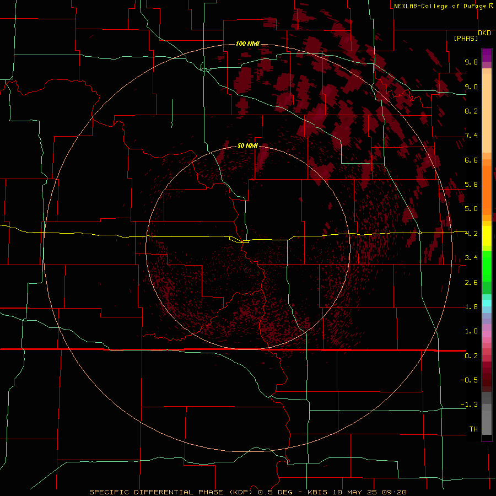Screen dimensions: 496x496
Task: Click the 5.0 scale label
Action: (471, 209)
